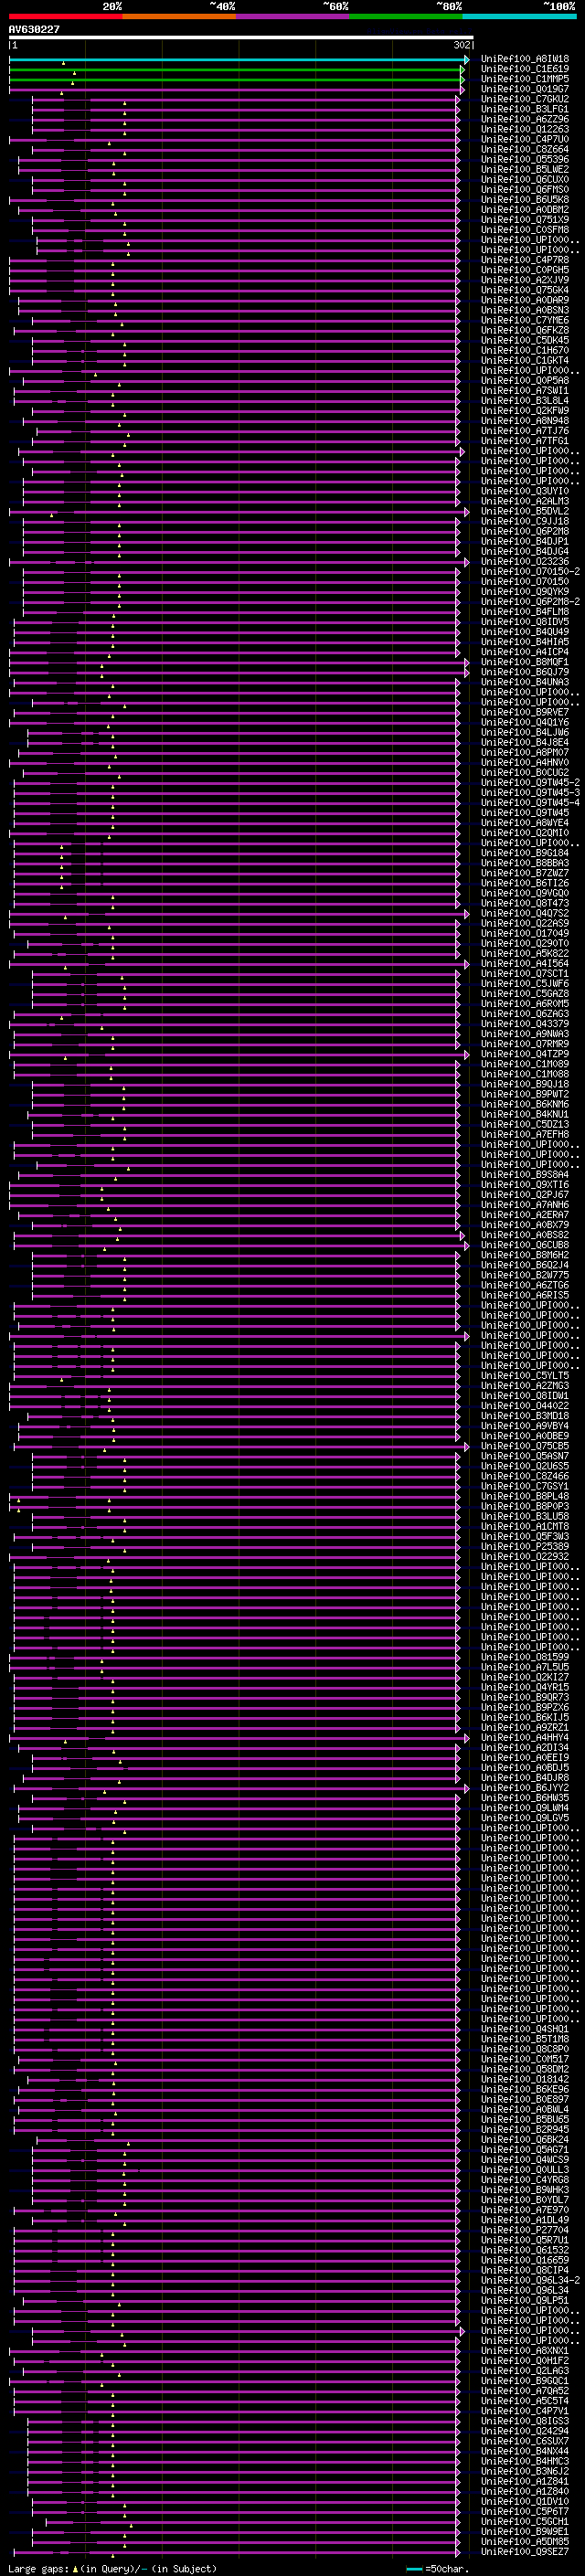Select label UniRef100_B8PL48
The width and height of the screenshot is (585, 2576).
tap(525, 1496)
